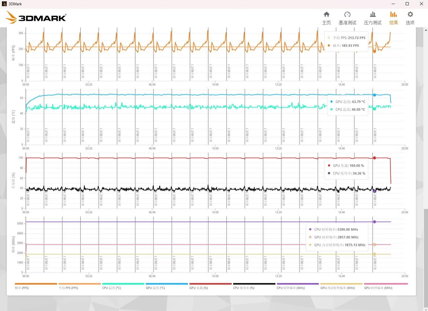This screenshot has height=311, width=428.
Task: Click the green CPU temperature data point marker
Action: pyautogui.click(x=374, y=109)
